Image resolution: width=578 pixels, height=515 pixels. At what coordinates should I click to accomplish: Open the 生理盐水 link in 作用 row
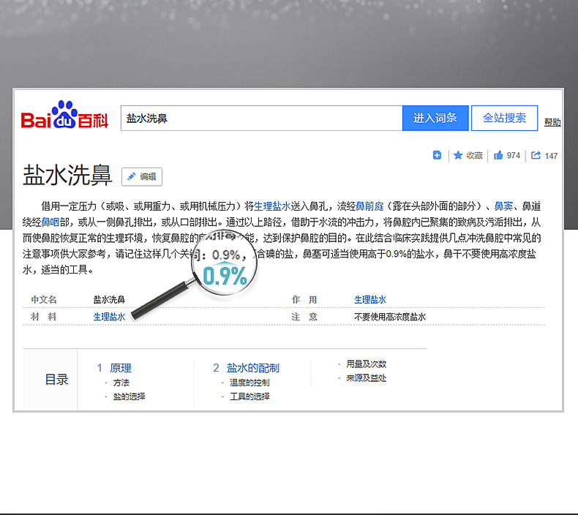[x=370, y=299]
